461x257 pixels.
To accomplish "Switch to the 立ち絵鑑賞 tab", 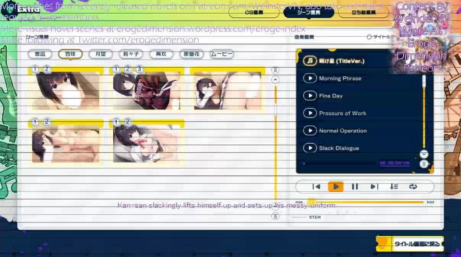I will 363,12.
